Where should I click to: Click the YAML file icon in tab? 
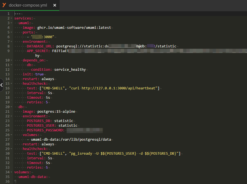[4, 5]
